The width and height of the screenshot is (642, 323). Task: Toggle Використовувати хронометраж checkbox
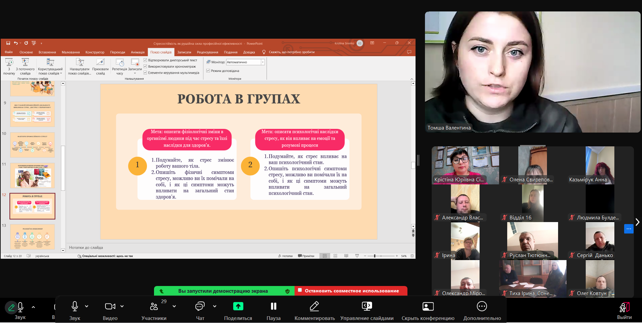146,67
